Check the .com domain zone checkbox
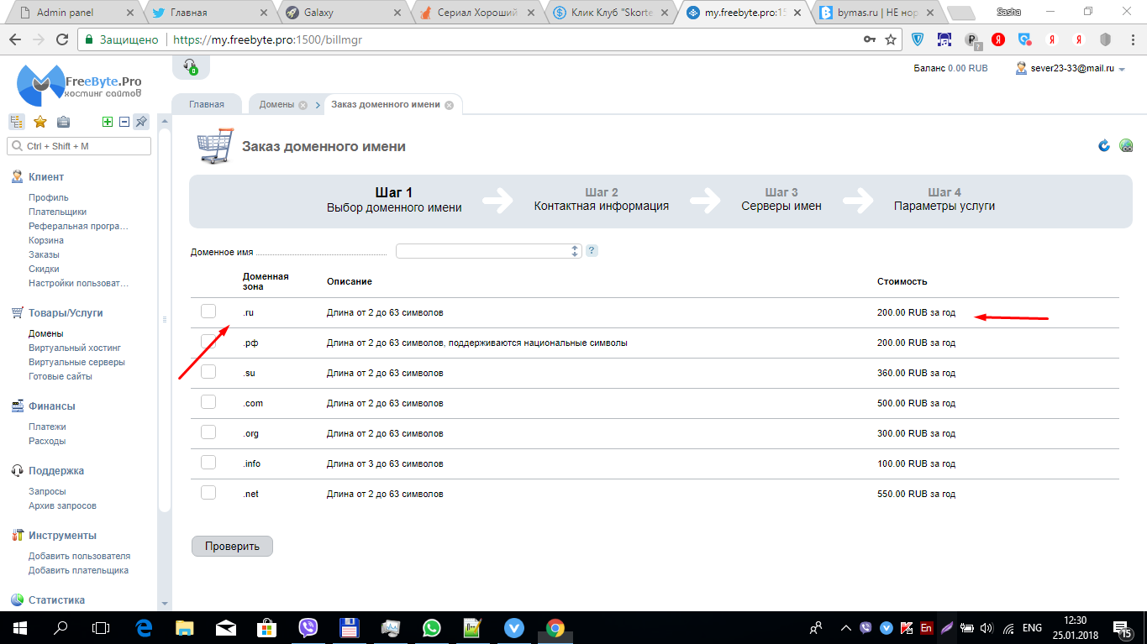Viewport: 1147px width, 644px height. click(208, 402)
